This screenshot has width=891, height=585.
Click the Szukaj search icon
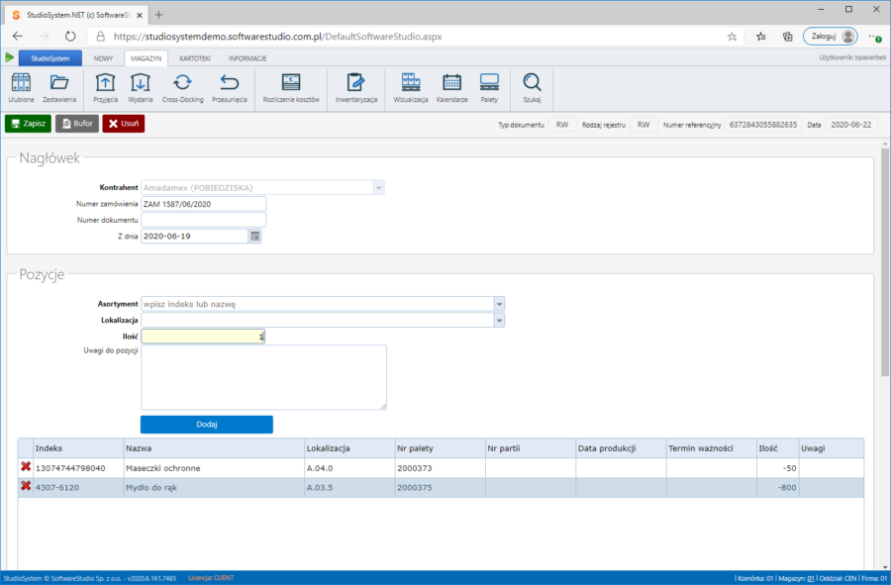[532, 87]
